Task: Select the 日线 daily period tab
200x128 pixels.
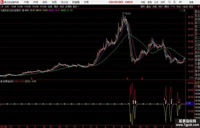Action: 50,7
